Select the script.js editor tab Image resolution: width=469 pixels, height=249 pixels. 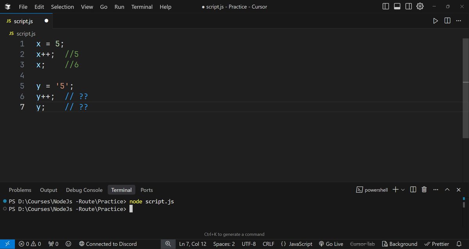pos(27,21)
